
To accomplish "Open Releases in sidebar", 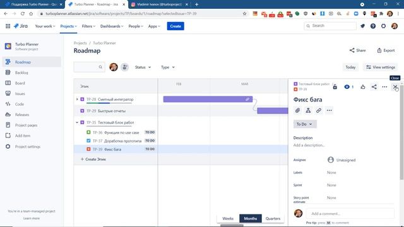I will coord(32,115).
